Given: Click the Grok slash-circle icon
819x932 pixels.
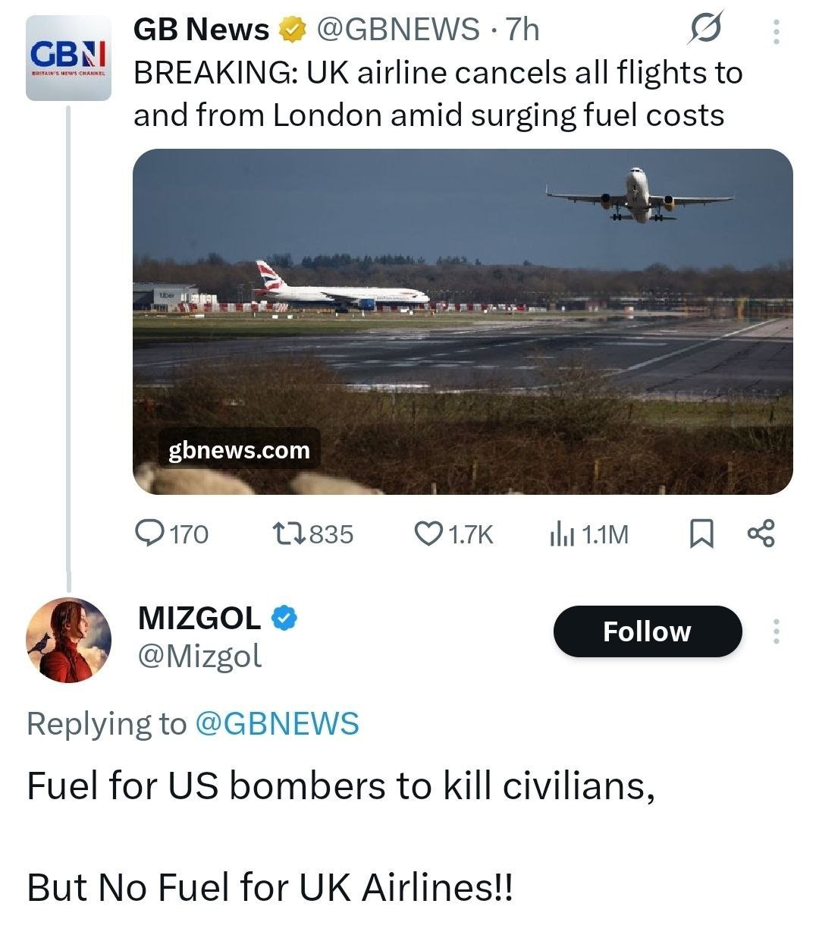Looking at the screenshot, I should (x=707, y=31).
